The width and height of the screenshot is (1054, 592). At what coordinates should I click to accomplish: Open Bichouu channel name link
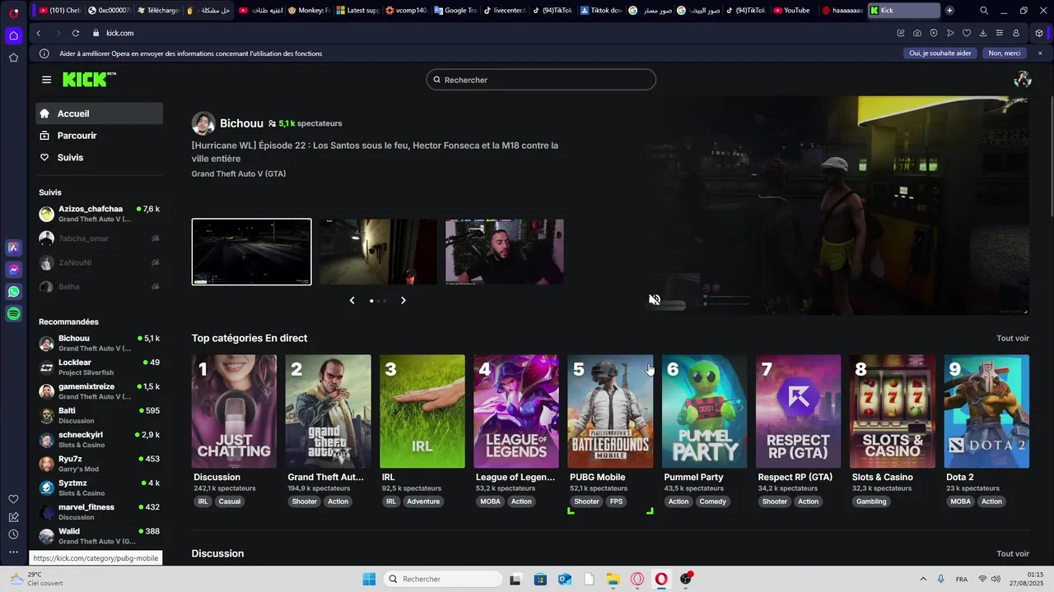click(241, 123)
